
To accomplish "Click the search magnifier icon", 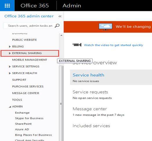I will [x=57, y=26].
